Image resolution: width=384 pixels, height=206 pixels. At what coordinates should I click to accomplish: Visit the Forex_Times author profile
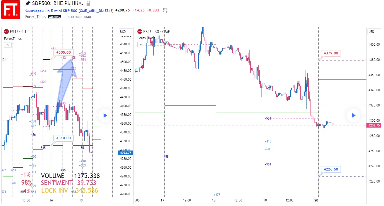click(x=36, y=17)
